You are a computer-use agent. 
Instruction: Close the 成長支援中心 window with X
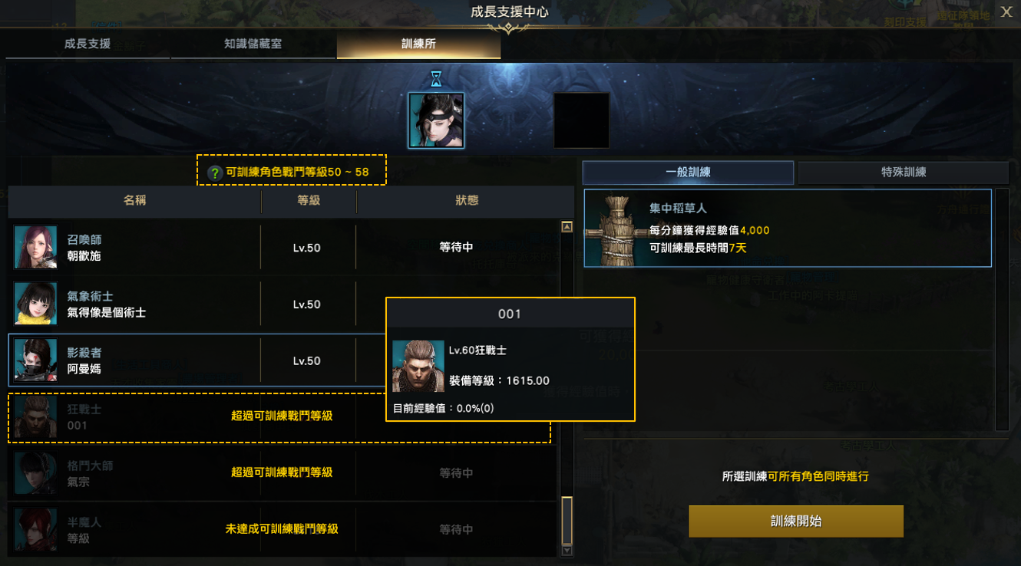[x=1006, y=12]
